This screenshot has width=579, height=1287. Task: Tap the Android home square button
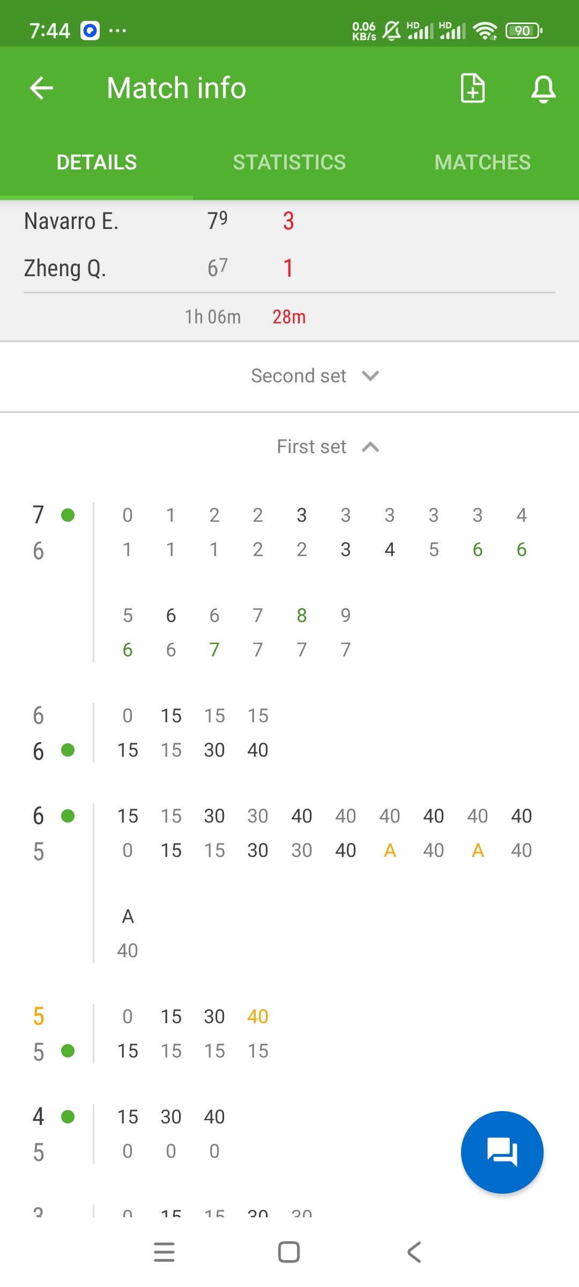tap(289, 1252)
